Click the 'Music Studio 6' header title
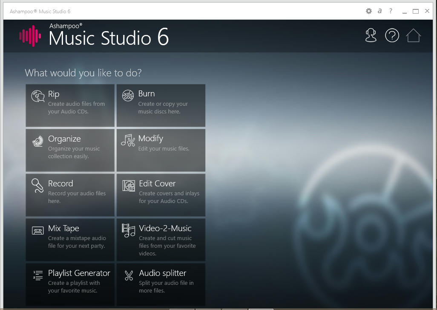Screen dimensions: 437x310 109,38
